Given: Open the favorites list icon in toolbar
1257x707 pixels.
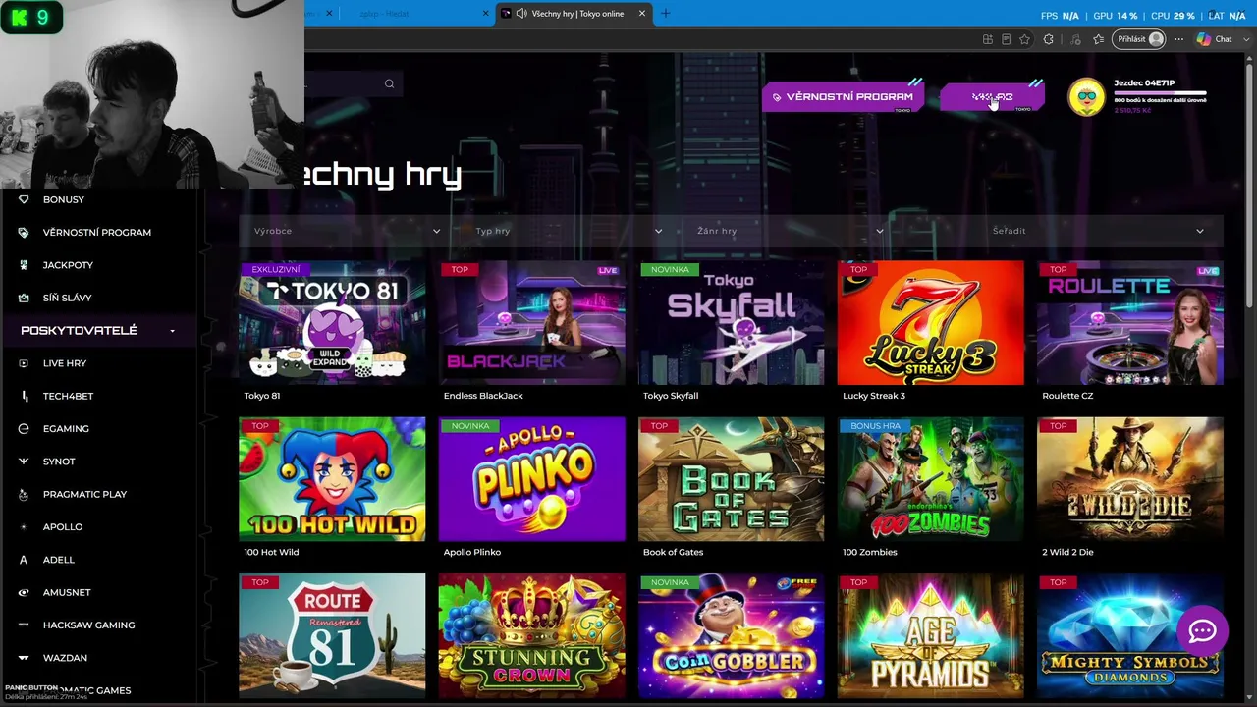Looking at the screenshot, I should 1099,39.
